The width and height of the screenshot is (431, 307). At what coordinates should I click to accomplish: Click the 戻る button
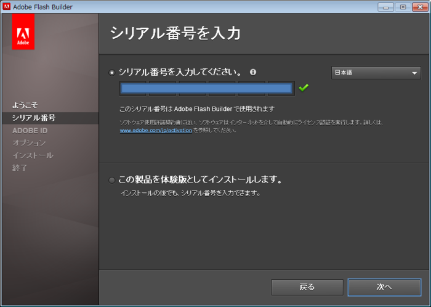[307, 287]
